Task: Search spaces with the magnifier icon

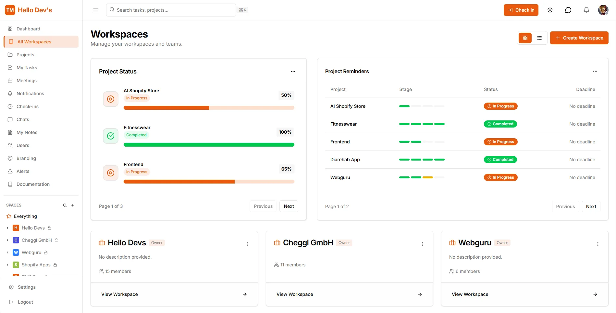Action: (x=65, y=205)
